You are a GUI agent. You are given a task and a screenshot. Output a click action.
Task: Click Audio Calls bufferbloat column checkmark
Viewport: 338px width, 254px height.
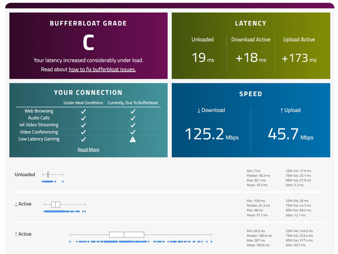[x=133, y=118]
